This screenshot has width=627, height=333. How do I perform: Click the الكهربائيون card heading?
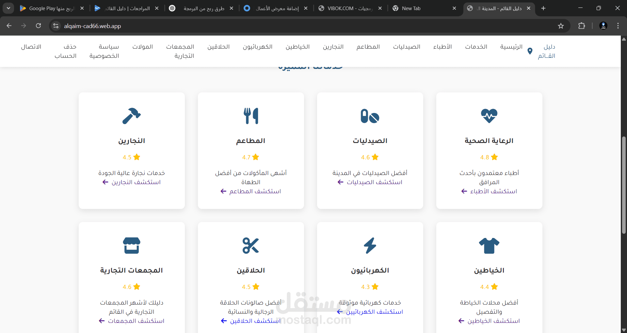370,270
